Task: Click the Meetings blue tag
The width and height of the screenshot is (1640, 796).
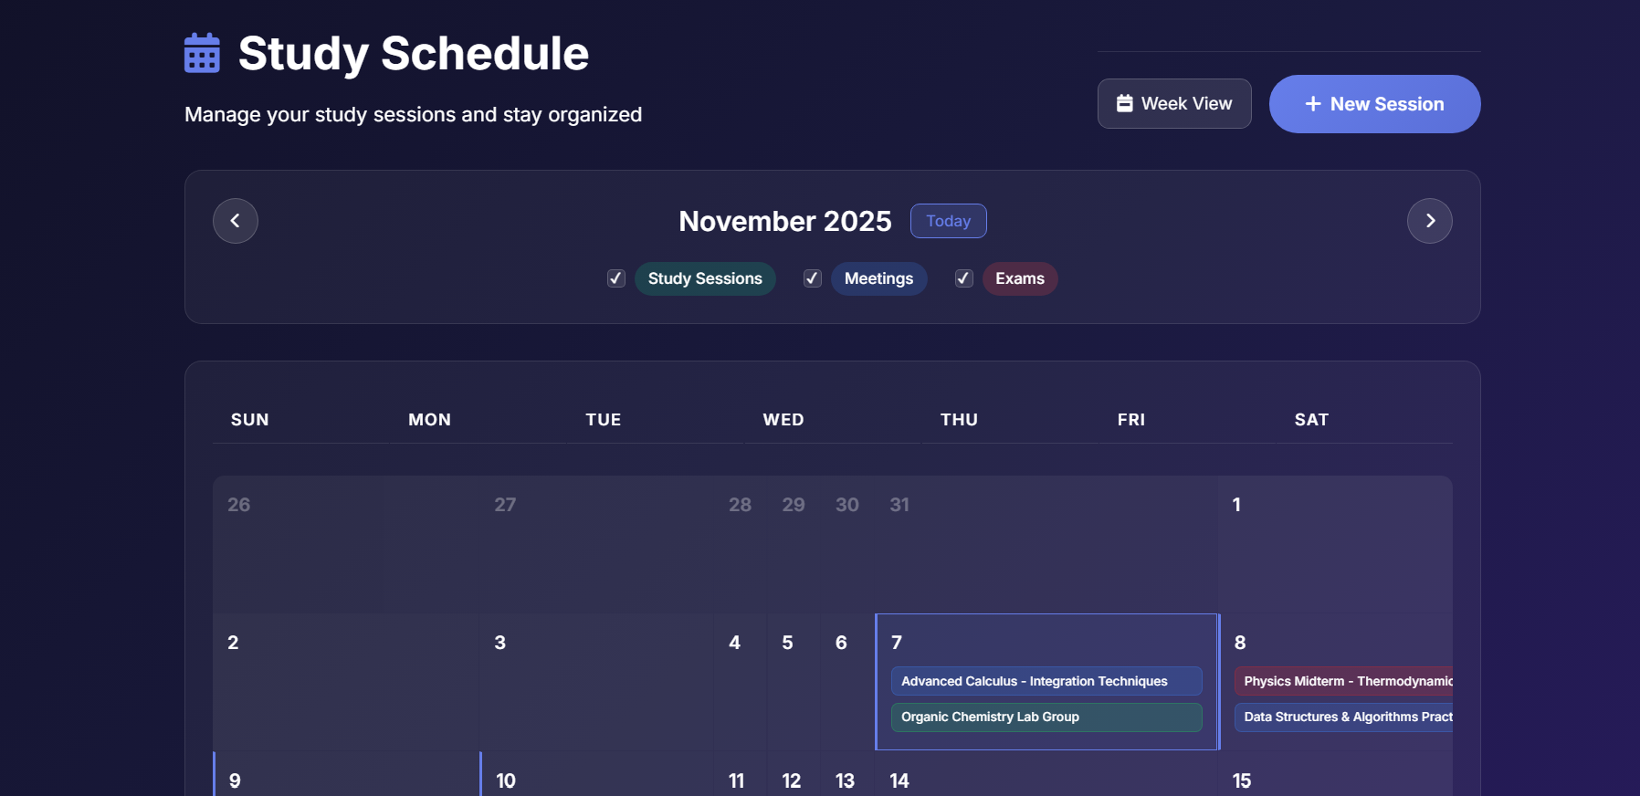Action: click(x=878, y=278)
